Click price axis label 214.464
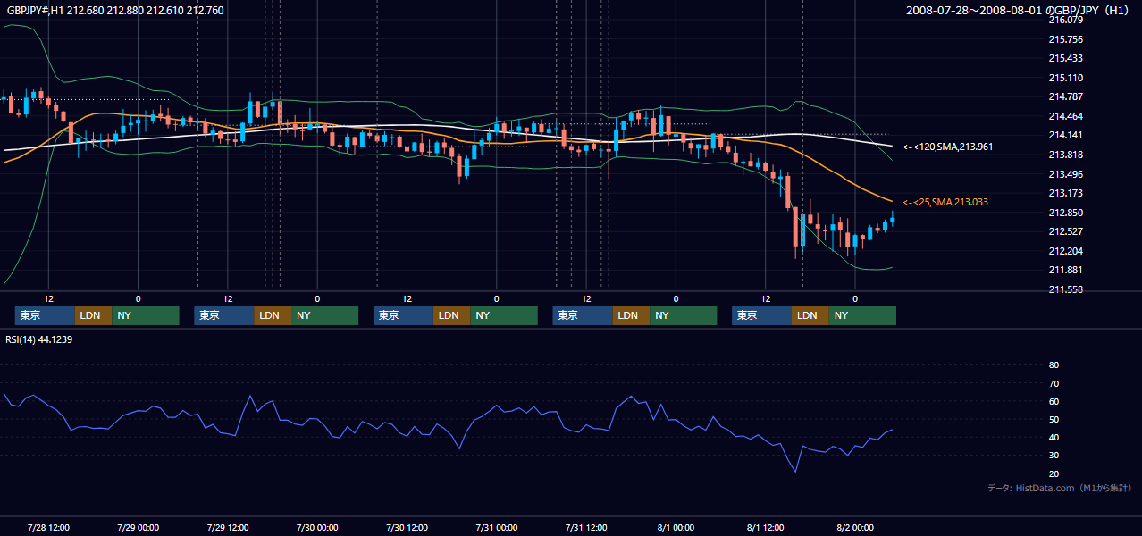1142x536 pixels. (x=1065, y=116)
